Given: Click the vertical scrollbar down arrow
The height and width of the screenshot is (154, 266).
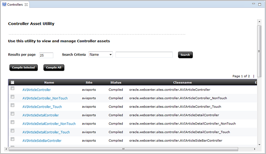Looking at the screenshot, I should [x=259, y=145].
